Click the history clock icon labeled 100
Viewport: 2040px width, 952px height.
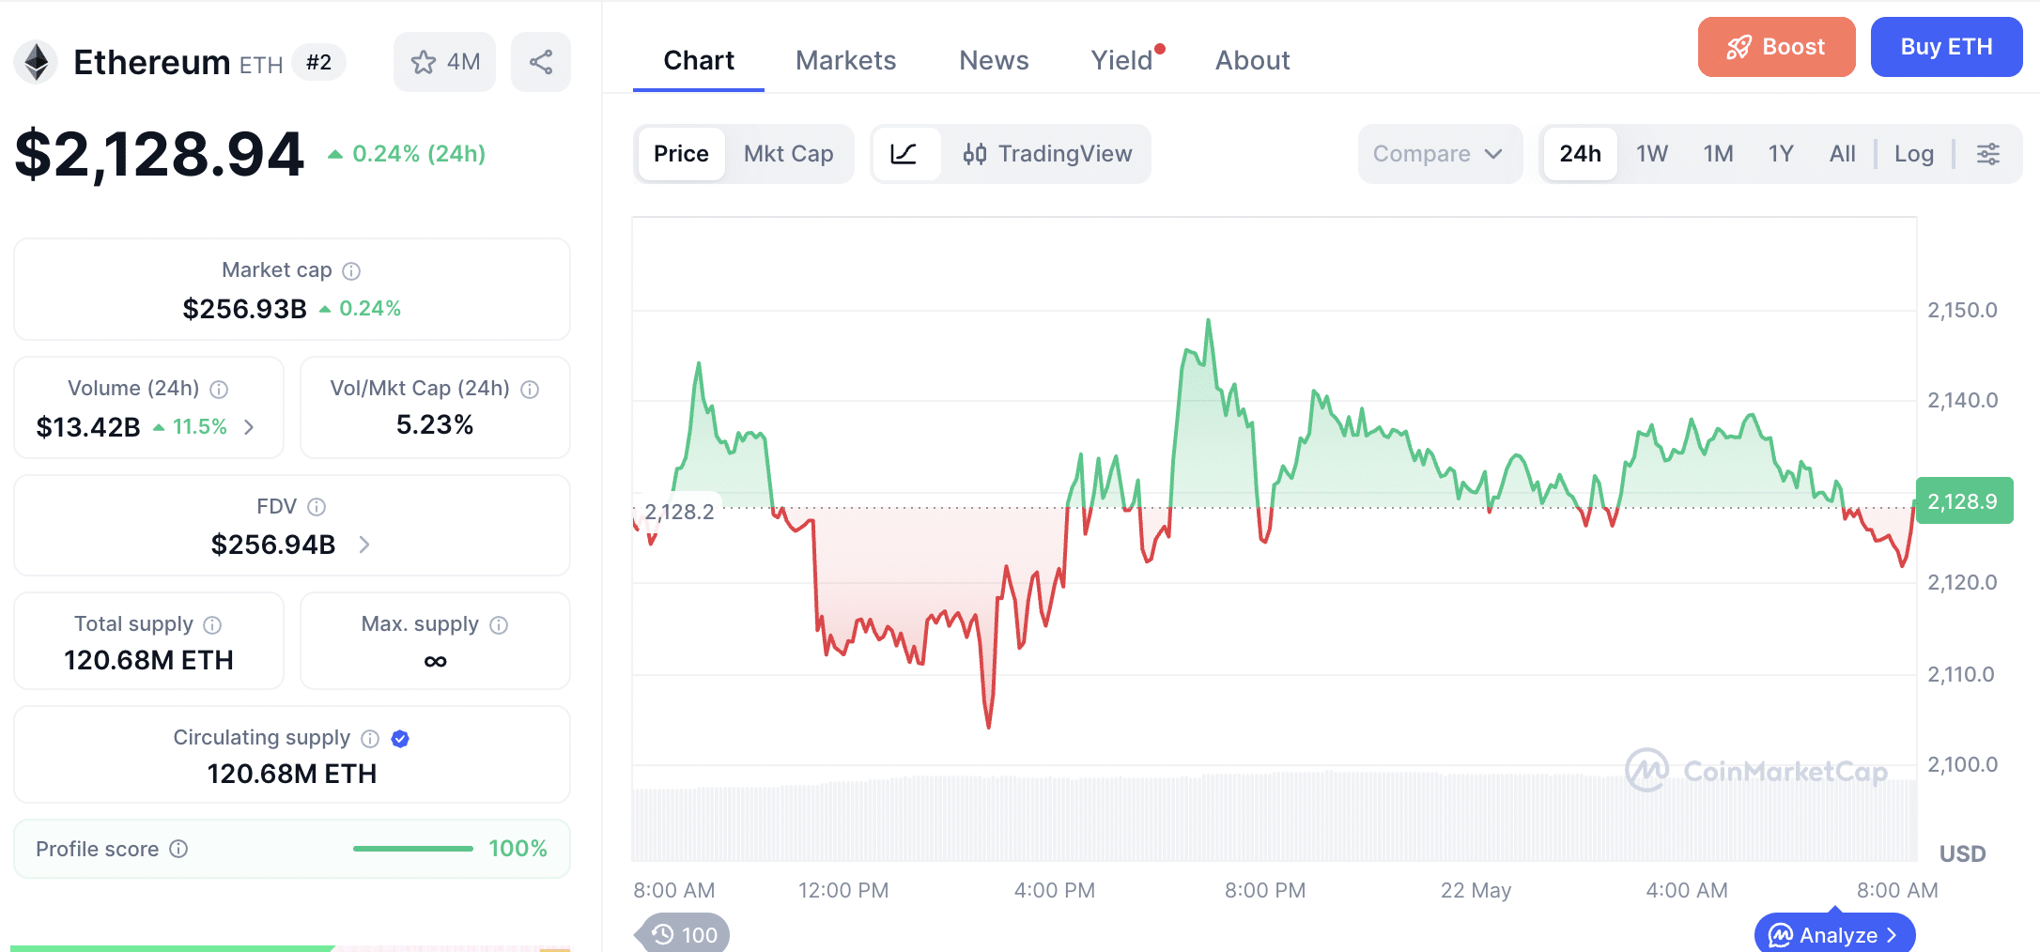(663, 934)
